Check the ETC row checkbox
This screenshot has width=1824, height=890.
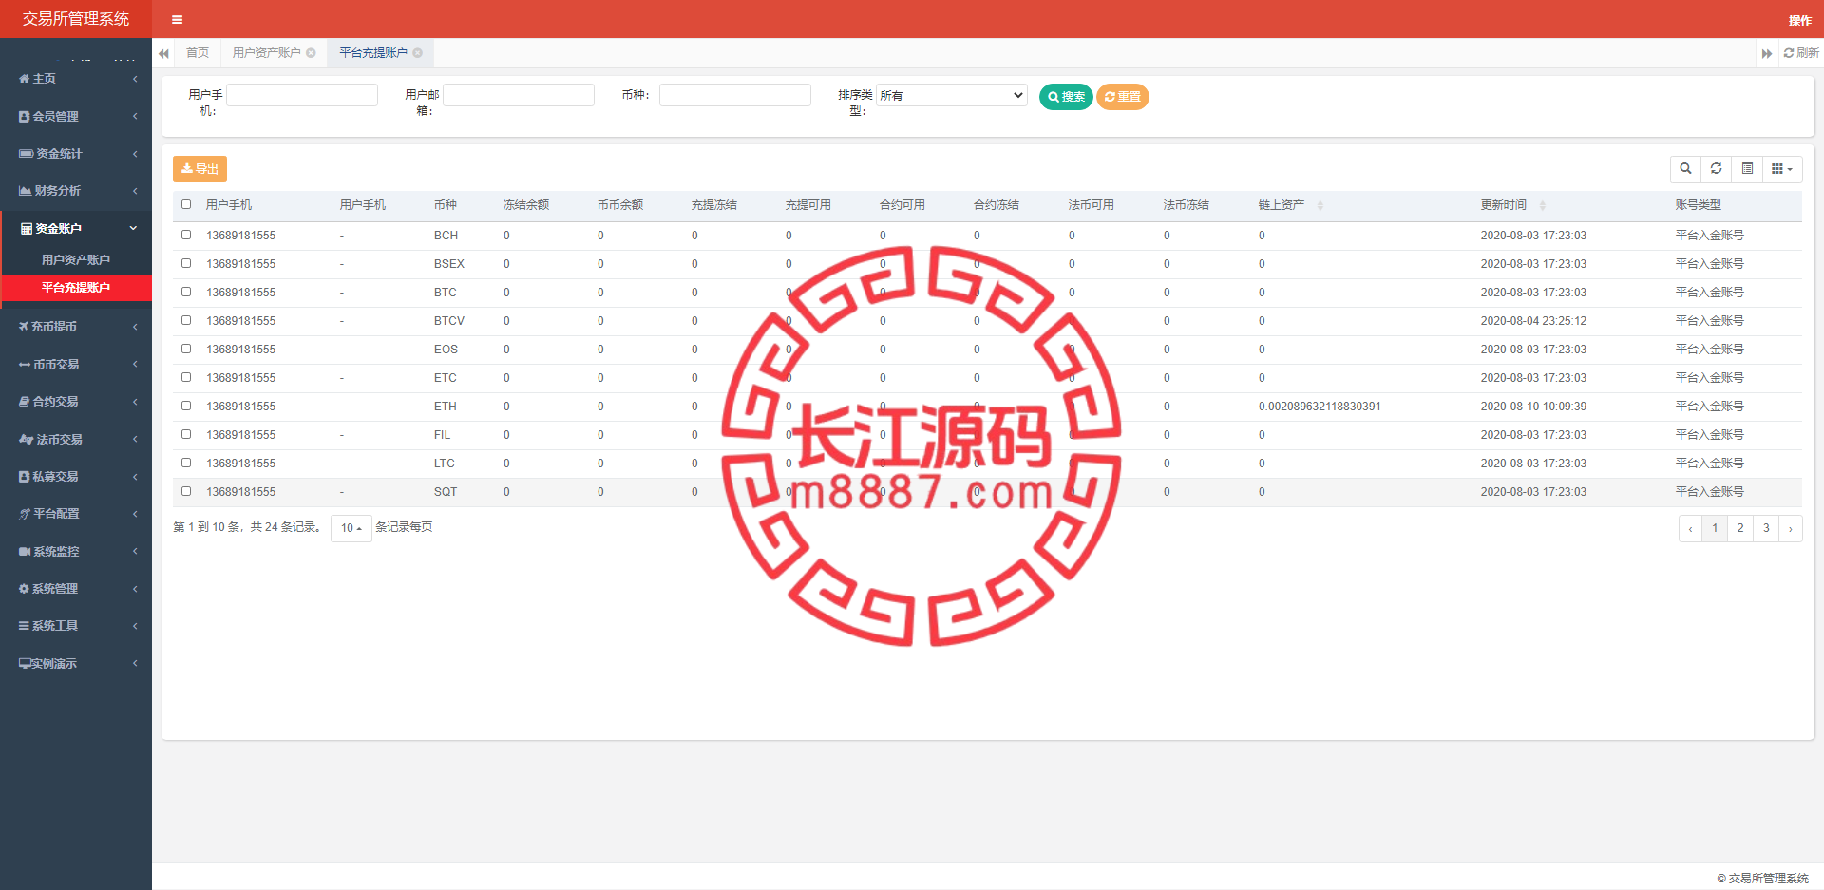pos(186,377)
